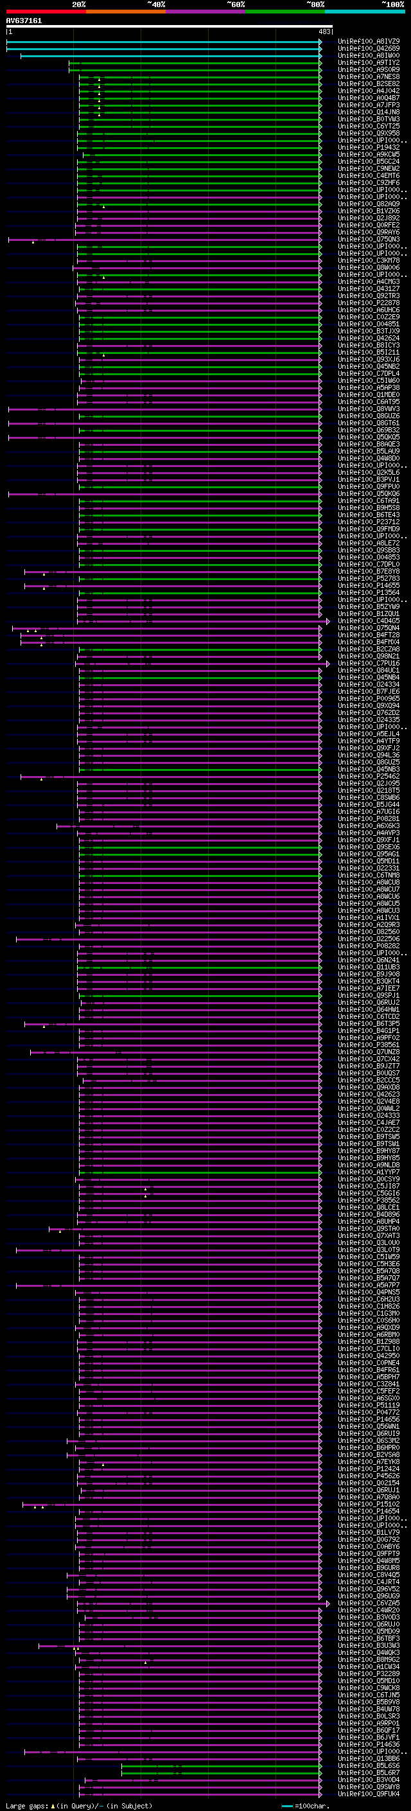Select the UniRef100_Q2J892 label

pyautogui.click(x=369, y=218)
